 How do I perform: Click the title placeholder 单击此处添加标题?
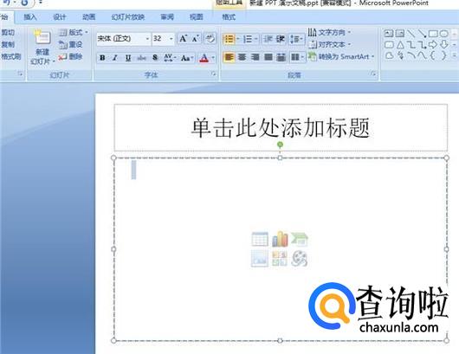(x=281, y=127)
